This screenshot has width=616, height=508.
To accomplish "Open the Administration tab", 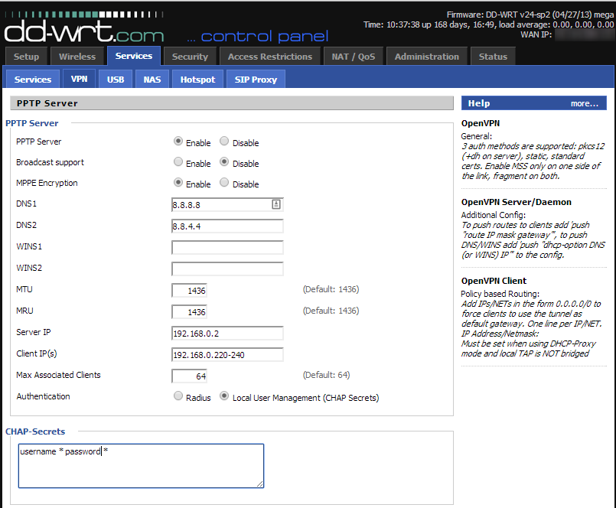I will click(427, 56).
